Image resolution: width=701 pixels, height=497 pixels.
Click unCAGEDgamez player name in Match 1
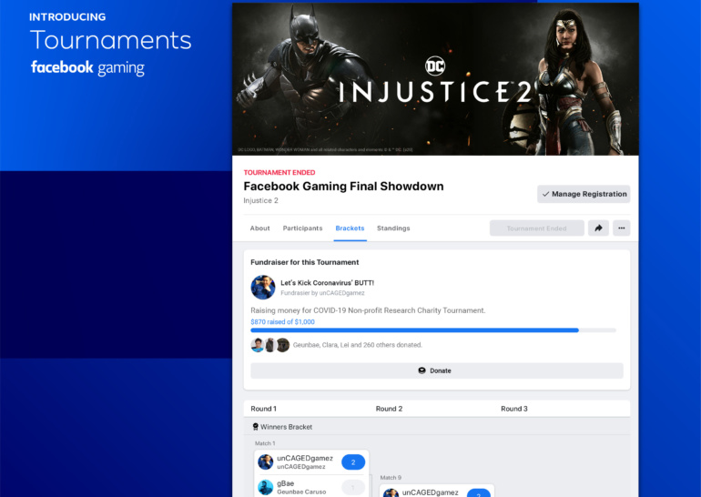tap(305, 458)
